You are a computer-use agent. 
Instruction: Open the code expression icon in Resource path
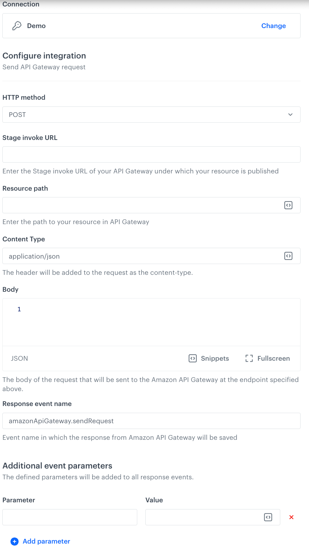point(288,205)
